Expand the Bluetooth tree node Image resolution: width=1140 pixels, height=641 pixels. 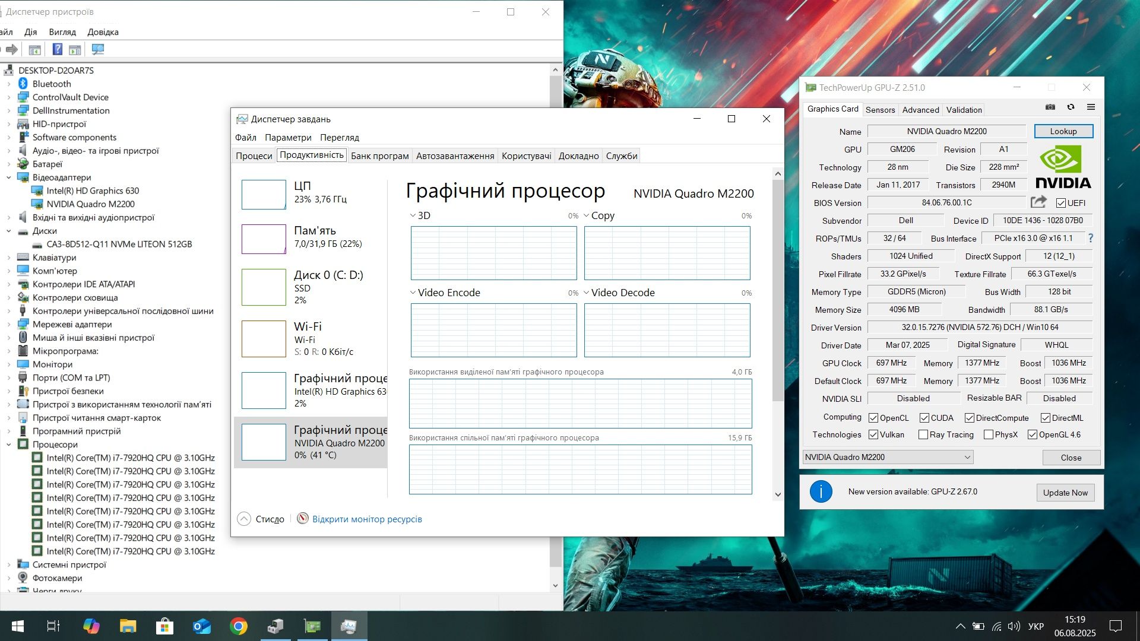click(9, 84)
